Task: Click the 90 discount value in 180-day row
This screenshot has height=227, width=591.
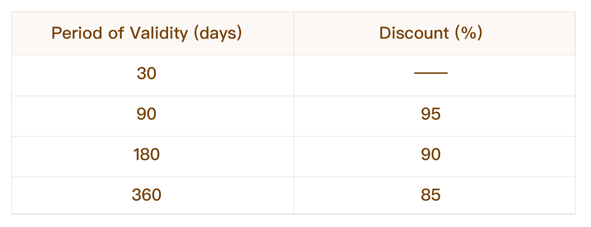Action: (x=431, y=154)
